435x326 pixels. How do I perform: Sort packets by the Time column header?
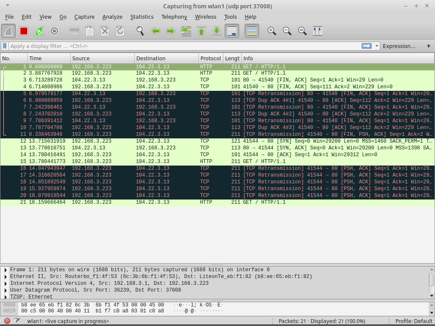(x=49, y=59)
